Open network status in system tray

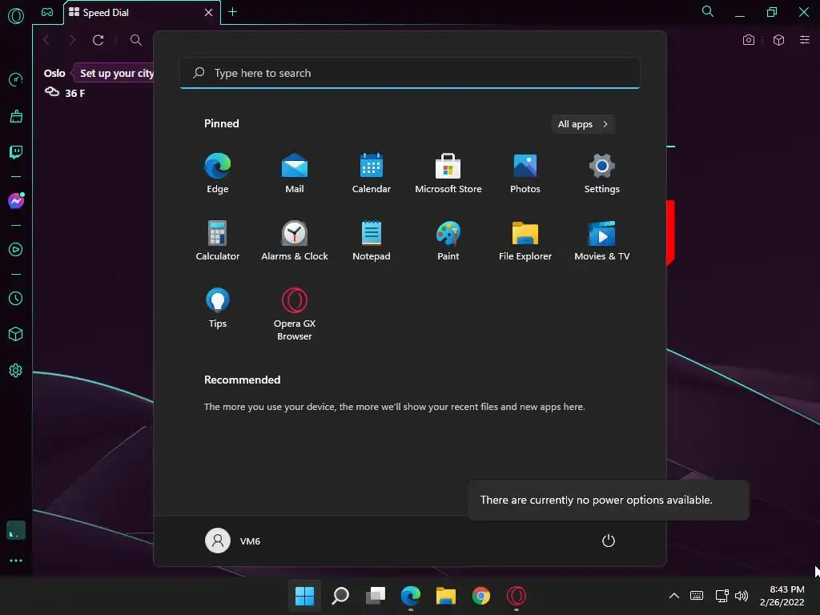coord(722,596)
